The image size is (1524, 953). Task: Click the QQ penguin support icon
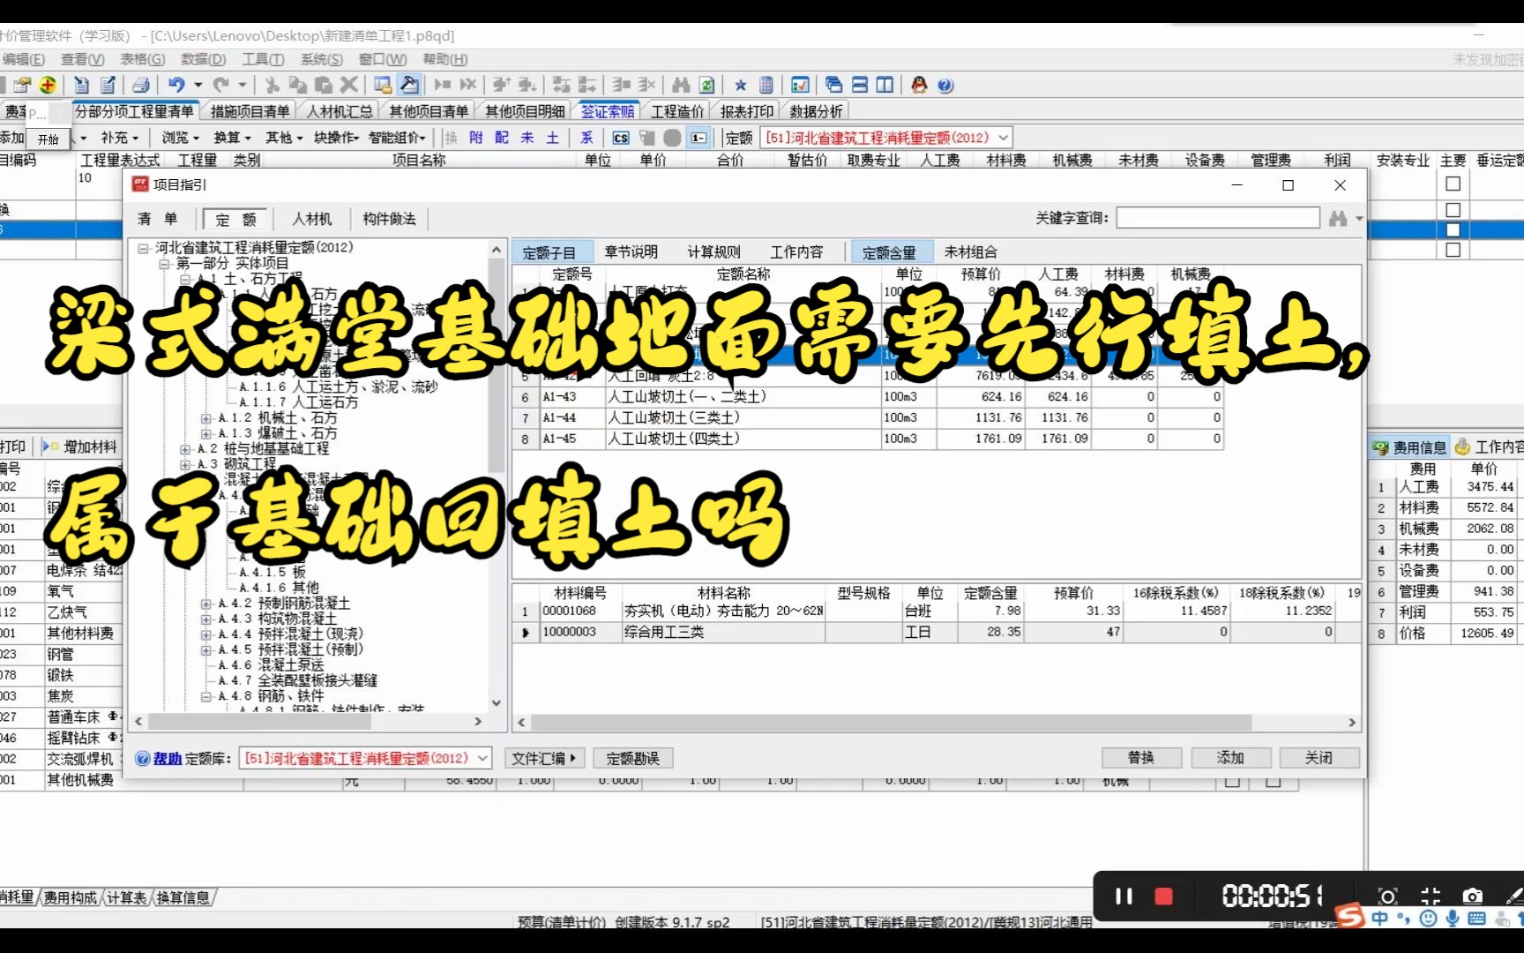(919, 85)
